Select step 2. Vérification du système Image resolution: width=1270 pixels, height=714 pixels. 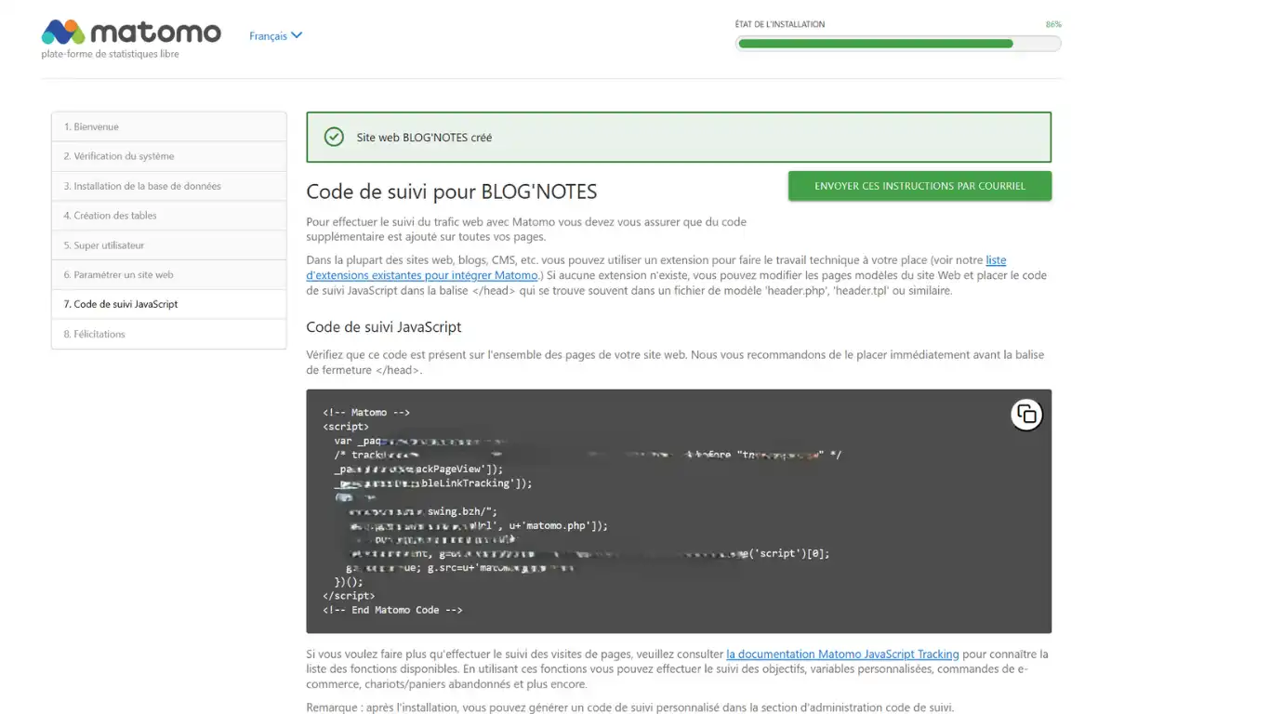(x=168, y=156)
